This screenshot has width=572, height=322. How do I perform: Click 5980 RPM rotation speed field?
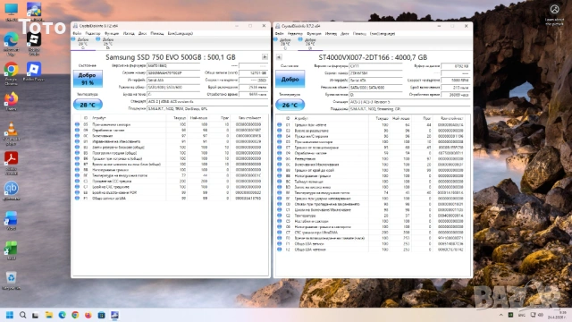click(x=455, y=80)
